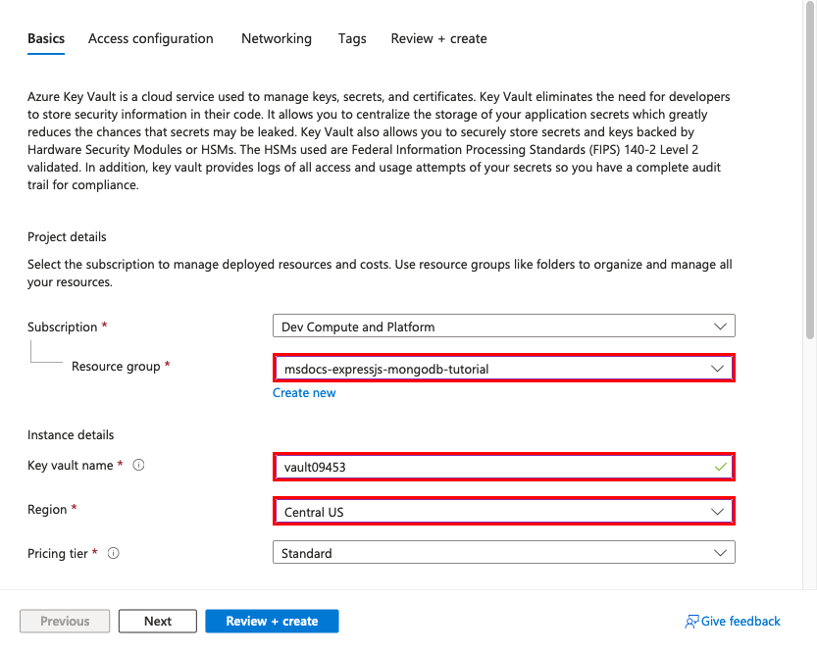The height and width of the screenshot is (653, 817).
Task: Click into the Key vault name field
Action: (490, 467)
